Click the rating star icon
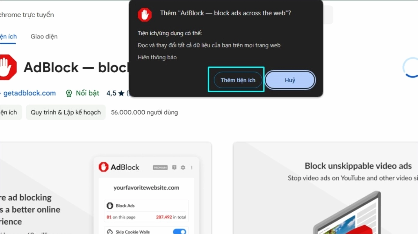418x234 pixels. click(121, 93)
